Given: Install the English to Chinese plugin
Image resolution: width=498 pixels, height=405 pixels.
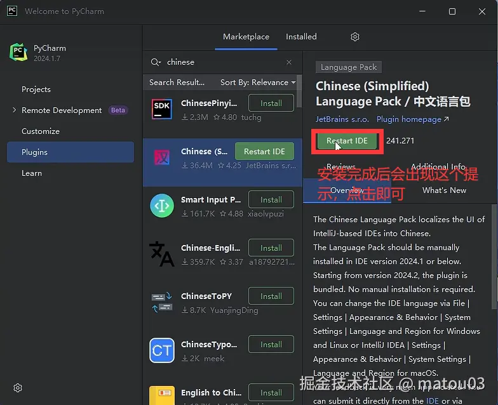Looking at the screenshot, I should 271,392.
